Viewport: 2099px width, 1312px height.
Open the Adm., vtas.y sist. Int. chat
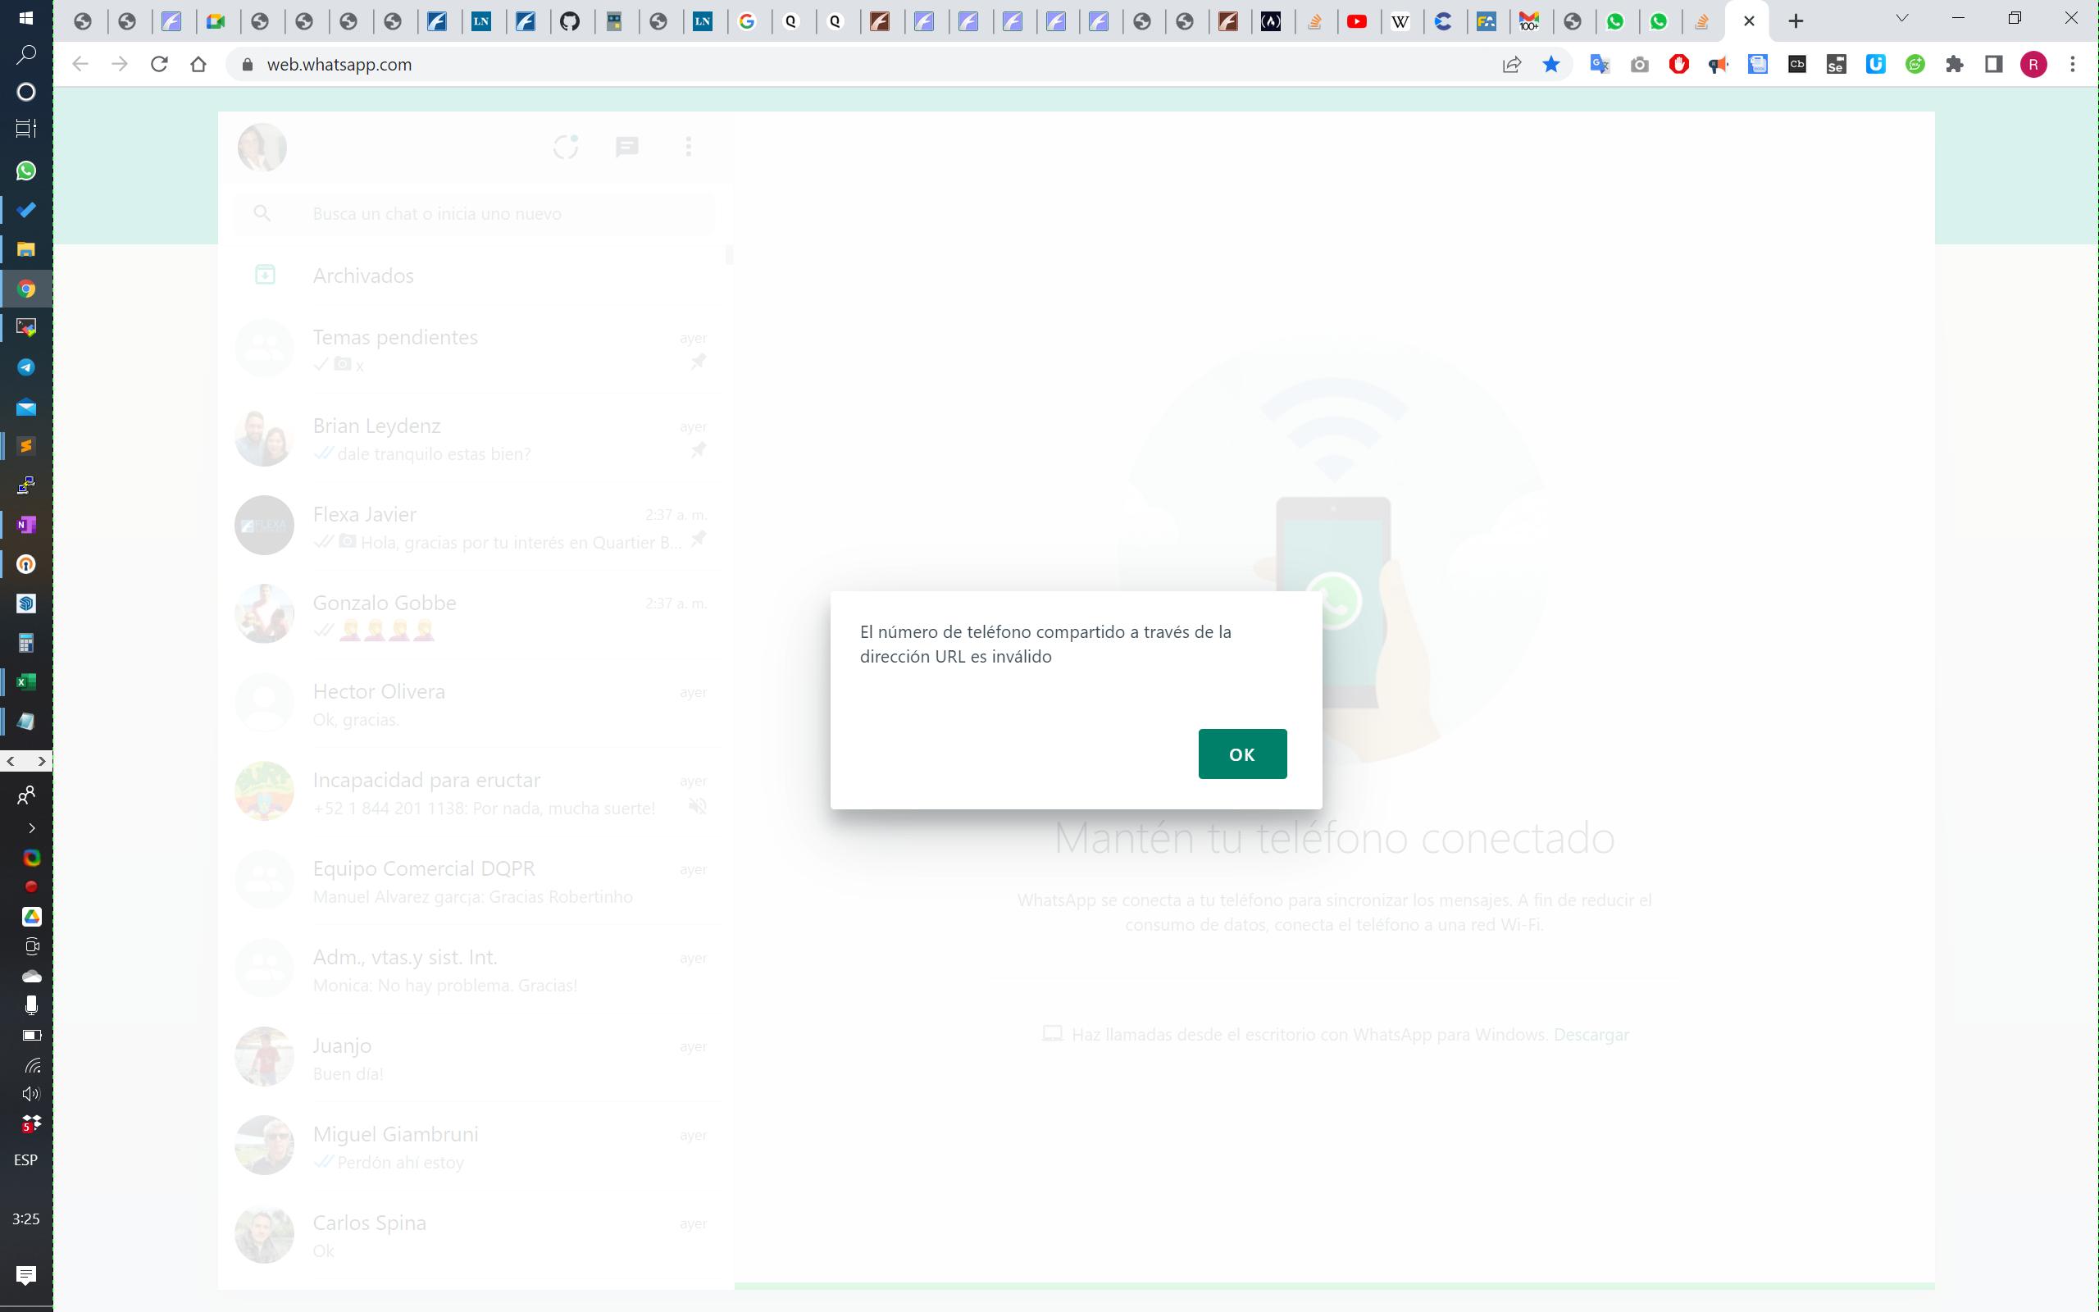point(475,969)
